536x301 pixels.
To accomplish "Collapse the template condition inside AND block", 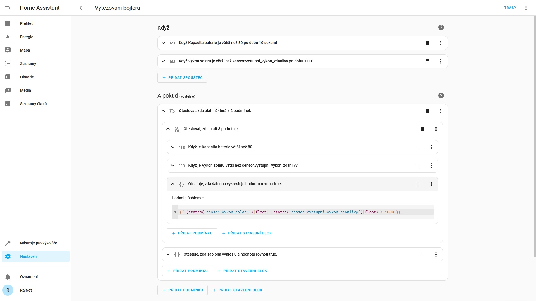I will point(173,184).
